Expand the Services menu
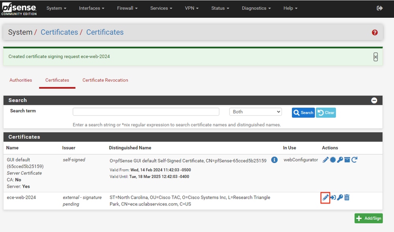This screenshot has width=394, height=232. pyautogui.click(x=161, y=8)
